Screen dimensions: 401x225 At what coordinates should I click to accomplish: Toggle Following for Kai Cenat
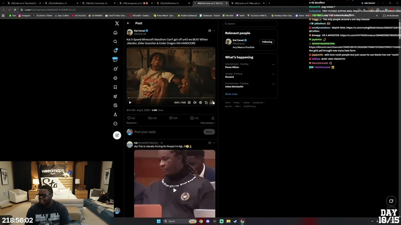(267, 42)
